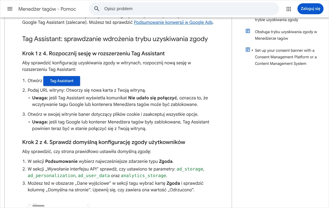The height and width of the screenshot is (208, 329).
Task: Click the article icon beside Obsługa trybu uzyskiwania zgody
Action: click(x=248, y=31)
